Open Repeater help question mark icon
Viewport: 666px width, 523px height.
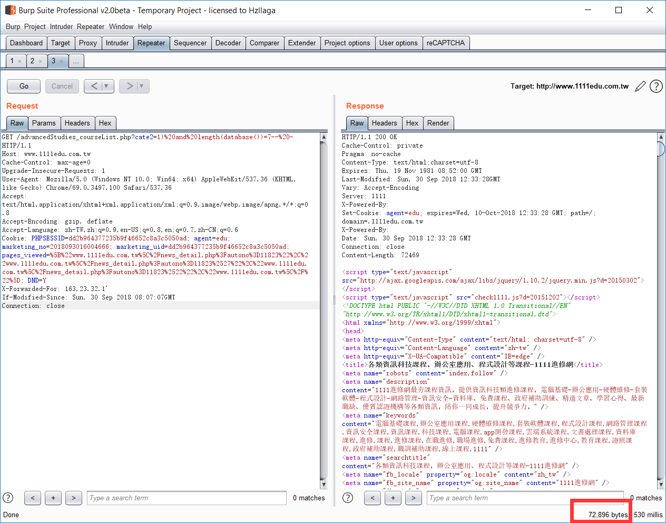pos(656,86)
